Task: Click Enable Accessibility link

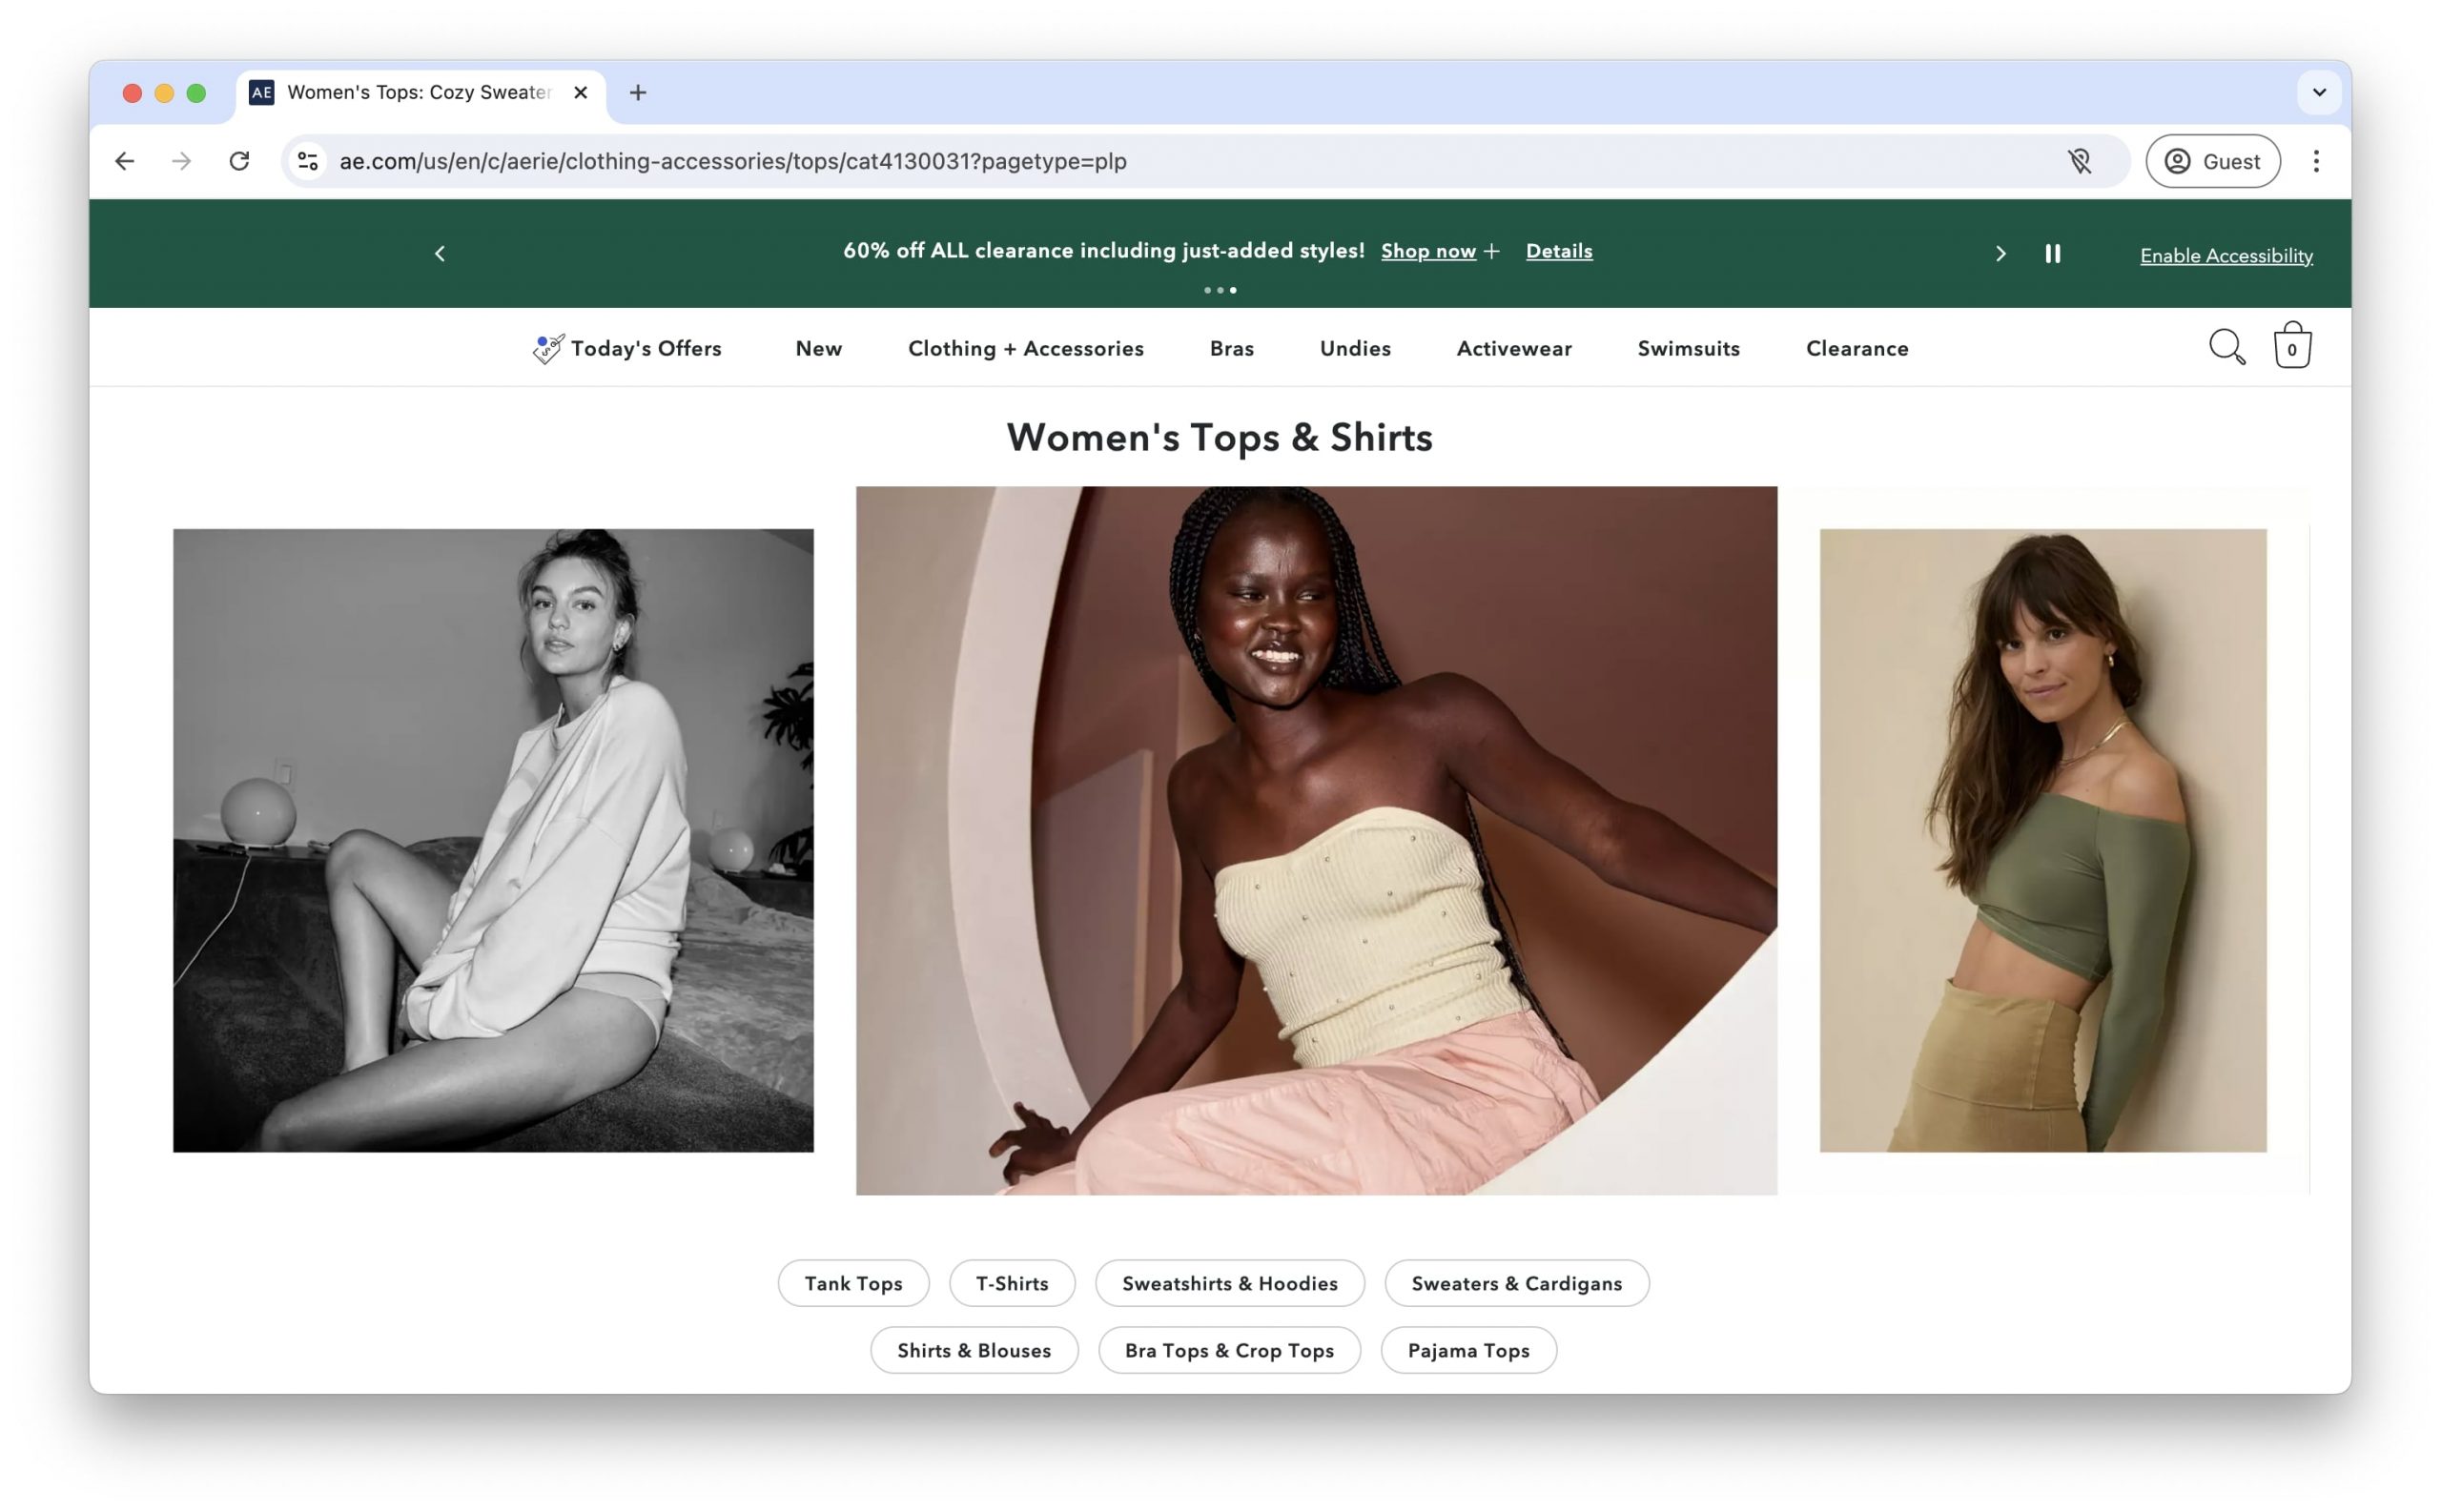Action: point(2226,256)
